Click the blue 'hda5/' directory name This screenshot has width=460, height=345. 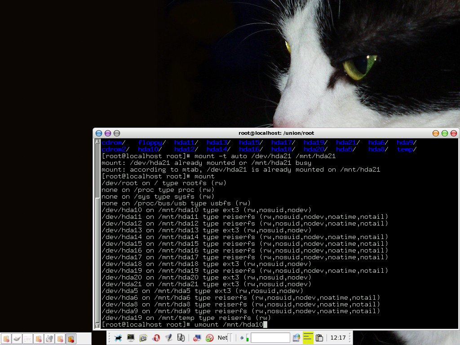345,149
